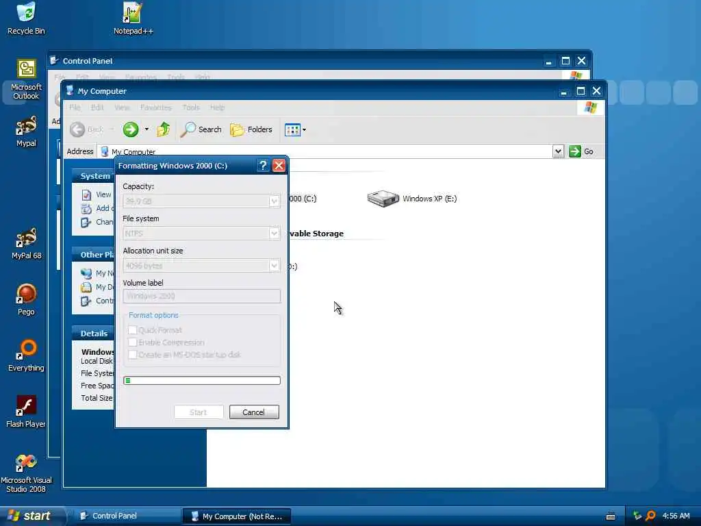
Task: Click the Details panel header
Action: click(93, 334)
